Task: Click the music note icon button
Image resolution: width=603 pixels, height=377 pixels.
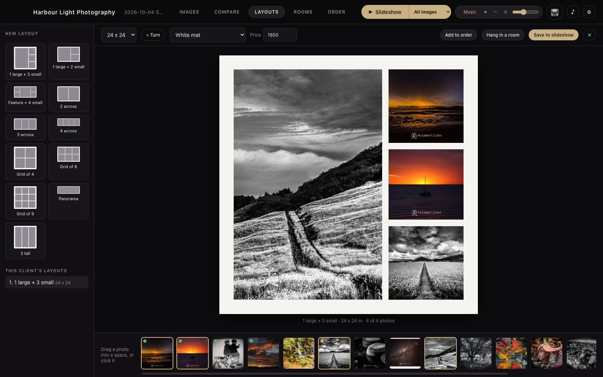Action: tap(572, 12)
